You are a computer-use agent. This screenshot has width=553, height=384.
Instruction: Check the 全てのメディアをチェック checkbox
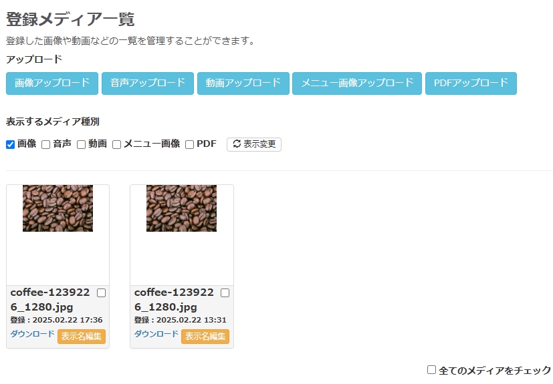coord(432,369)
